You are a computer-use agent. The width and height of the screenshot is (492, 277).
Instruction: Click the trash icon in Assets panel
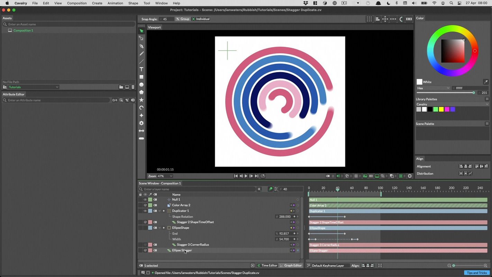tap(133, 87)
